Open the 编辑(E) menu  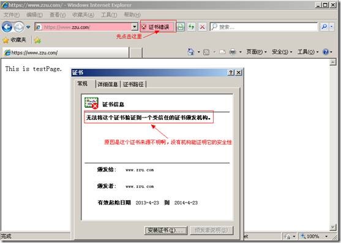pyautogui.click(x=34, y=15)
